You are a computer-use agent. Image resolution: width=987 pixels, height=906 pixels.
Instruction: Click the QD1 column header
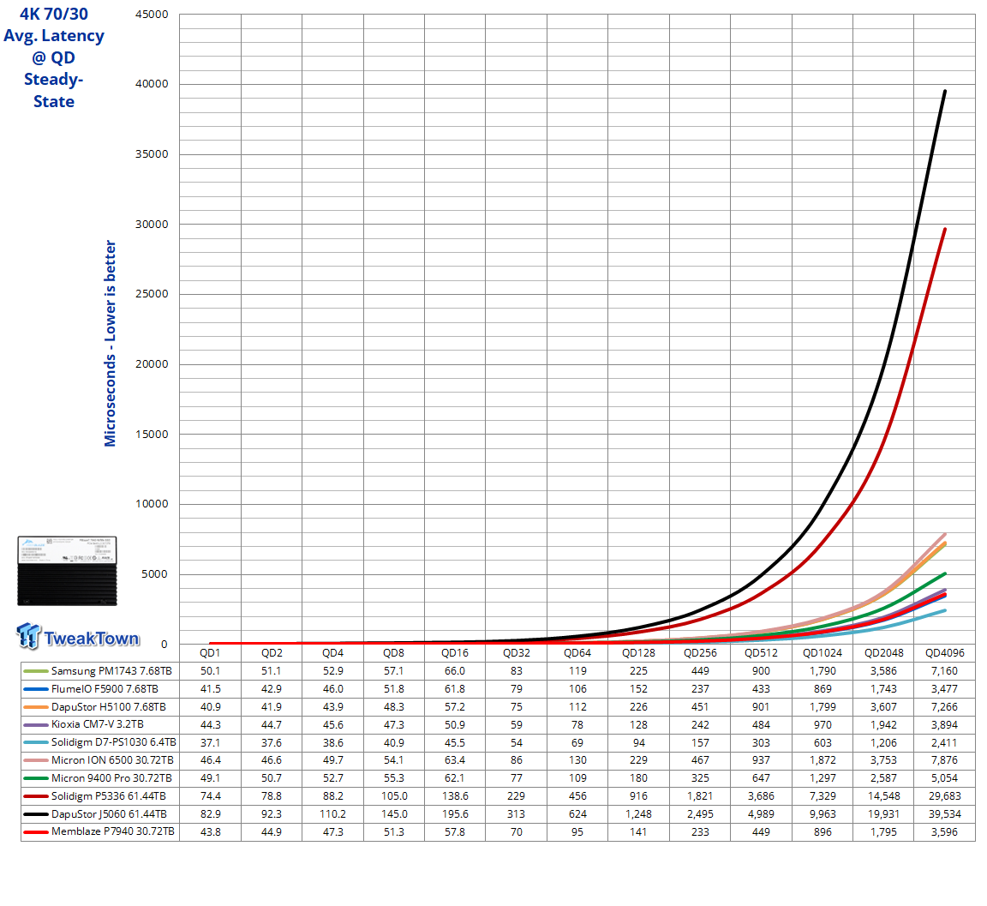coord(210,653)
